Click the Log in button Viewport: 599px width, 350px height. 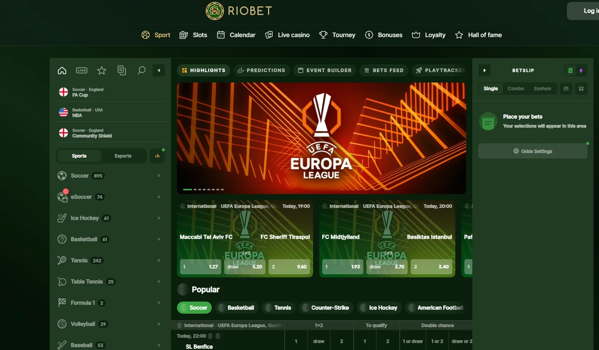pos(583,11)
